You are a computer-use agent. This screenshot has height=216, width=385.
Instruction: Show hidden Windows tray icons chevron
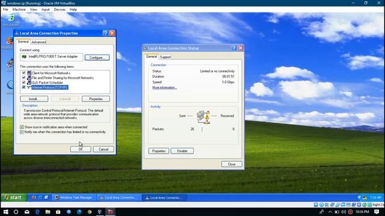pos(330,212)
